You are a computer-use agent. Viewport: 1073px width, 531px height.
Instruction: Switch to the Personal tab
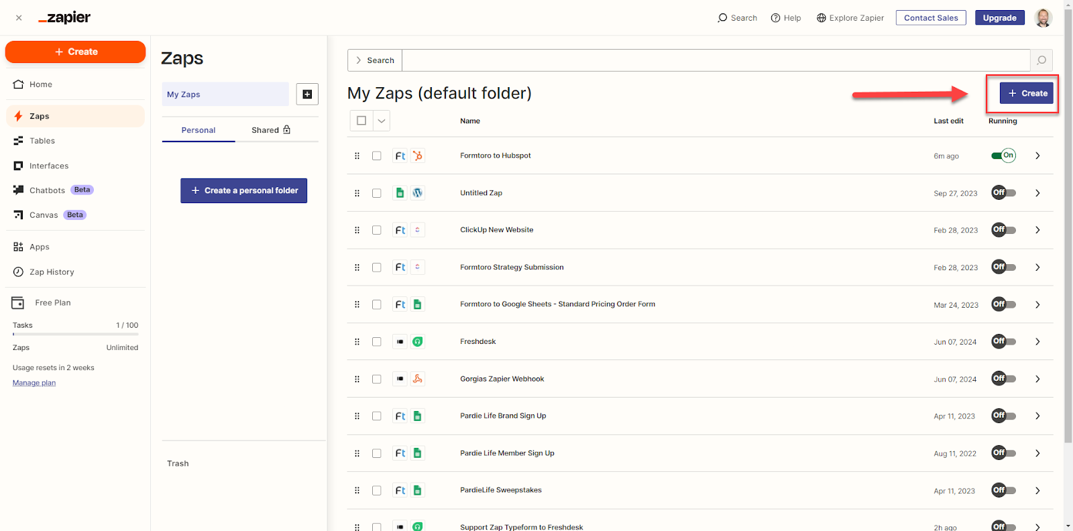(x=199, y=130)
